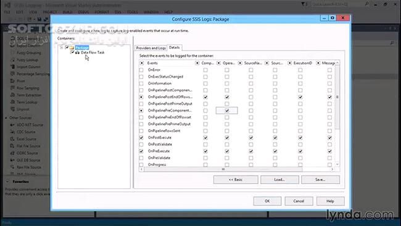Open the PROJECT menu in Visual Studio
401x226 pixels.
[x=50, y=12]
